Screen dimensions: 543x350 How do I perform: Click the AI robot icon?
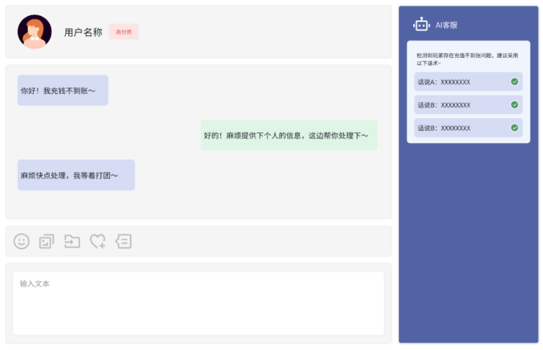(422, 25)
